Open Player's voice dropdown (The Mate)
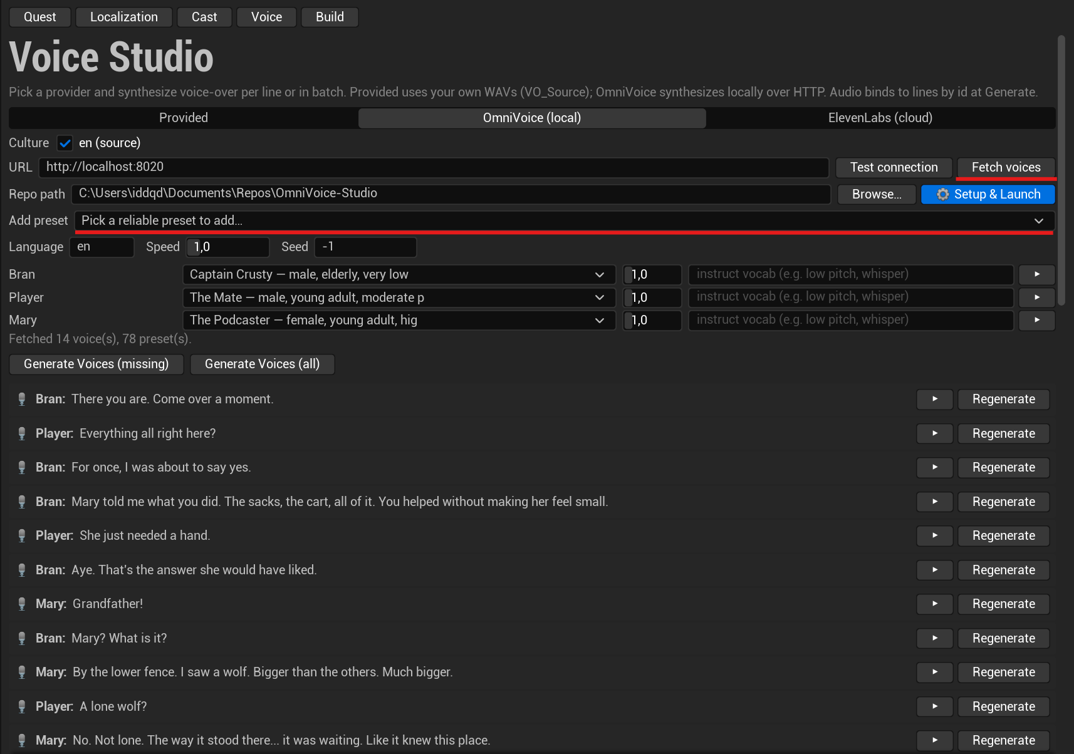 (x=399, y=297)
